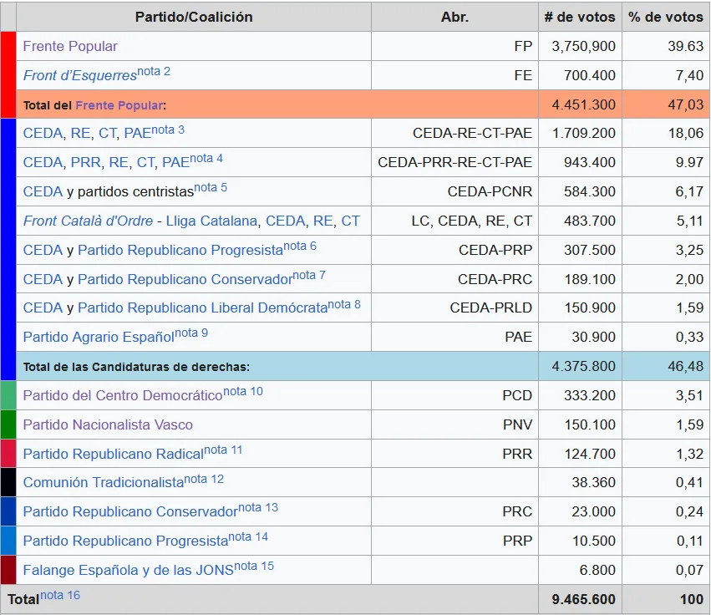Screen dimensions: 711x615
Task: Click Total de las Candidaturas de derechas label
Action: [x=136, y=367]
